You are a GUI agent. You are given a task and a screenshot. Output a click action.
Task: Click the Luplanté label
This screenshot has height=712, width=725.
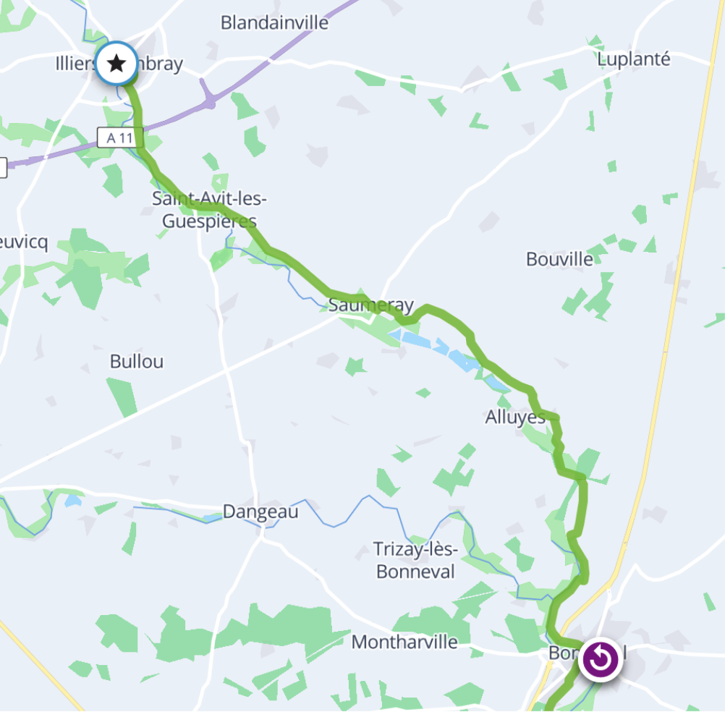point(633,59)
